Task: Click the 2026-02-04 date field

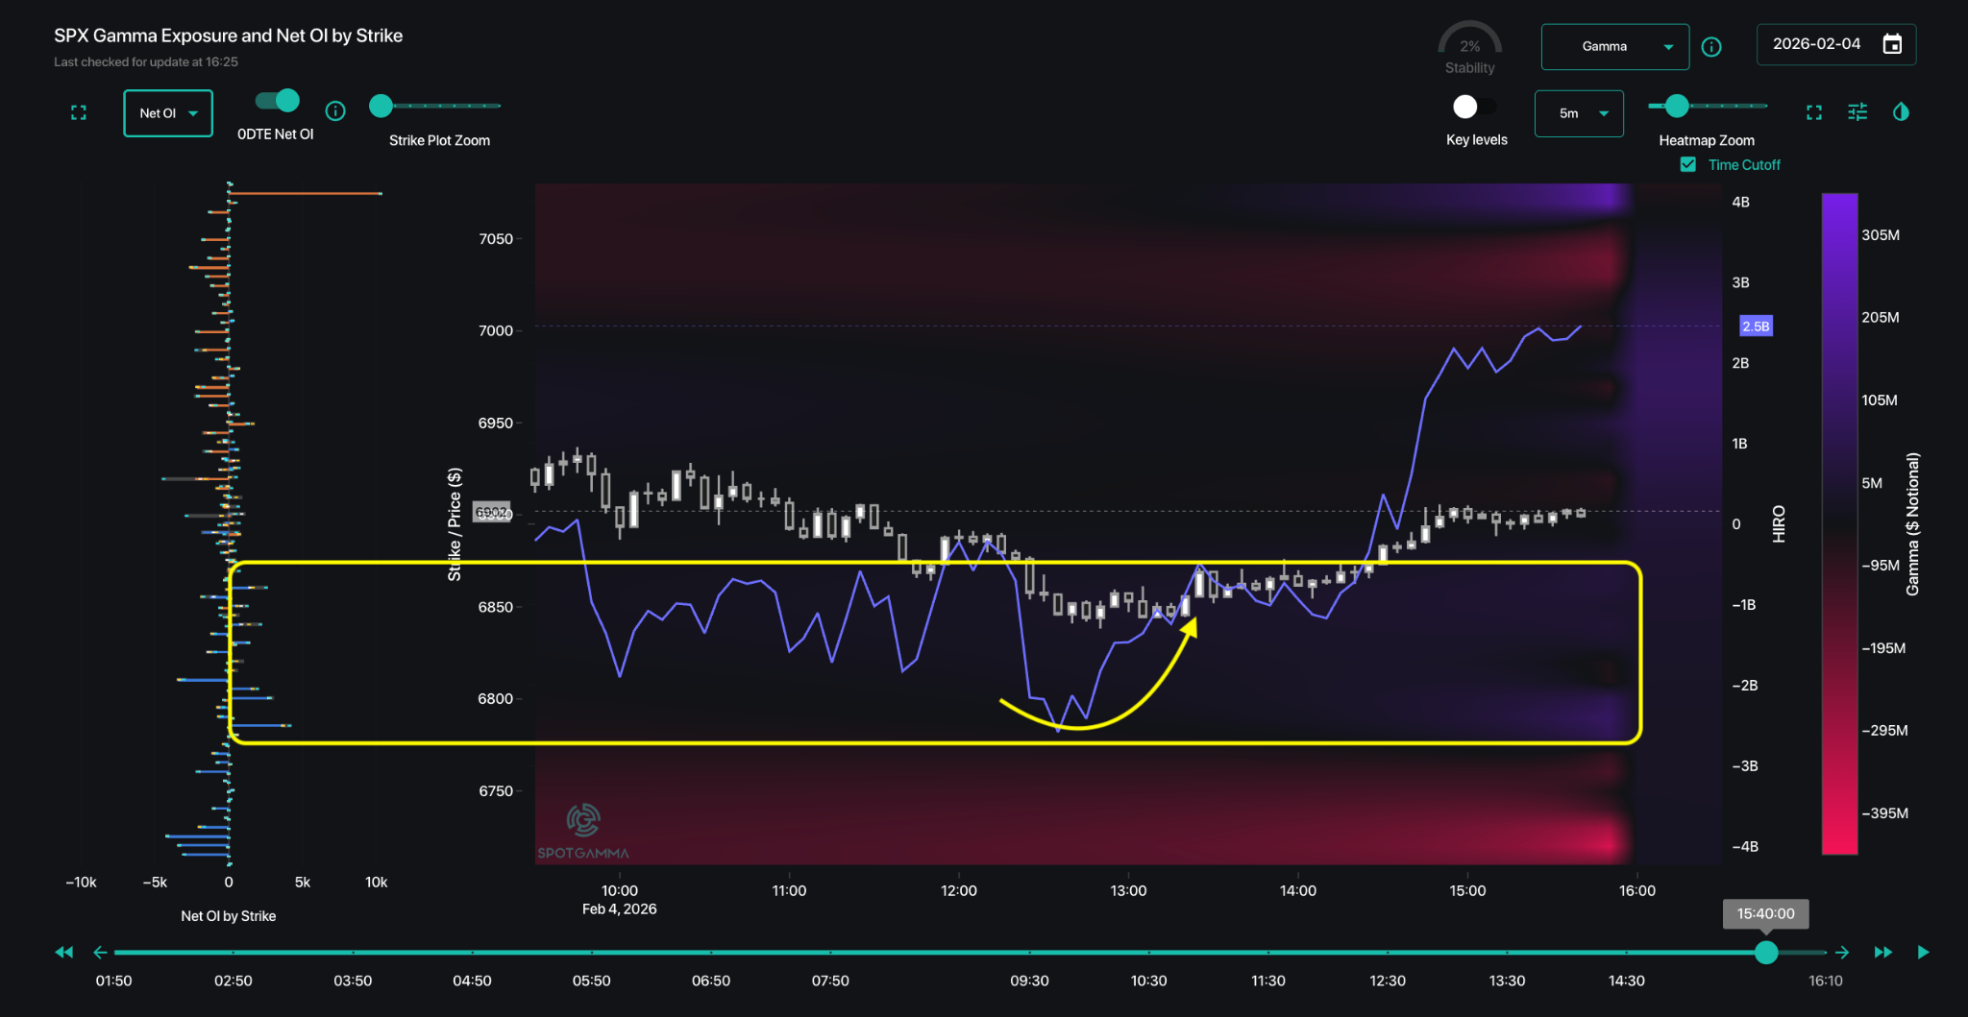Action: [1824, 43]
